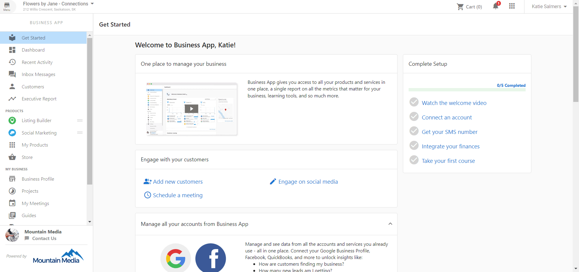Open the shopping cart
579x272 pixels.
click(470, 6)
